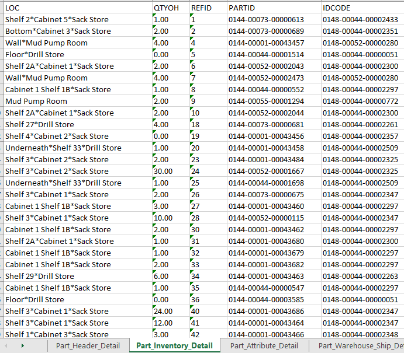
Task: Open the Part_Attribute_Detail sheet tab
Action: (264, 346)
